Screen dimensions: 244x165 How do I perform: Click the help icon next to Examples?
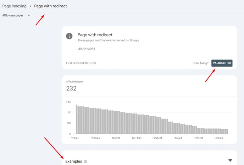tap(85, 161)
